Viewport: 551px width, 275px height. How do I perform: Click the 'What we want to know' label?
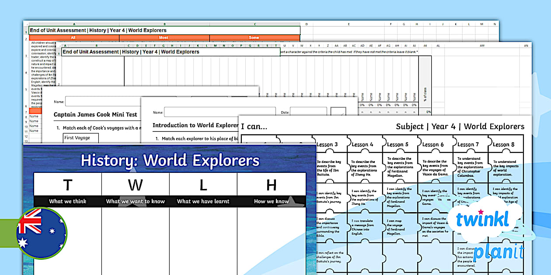135,201
